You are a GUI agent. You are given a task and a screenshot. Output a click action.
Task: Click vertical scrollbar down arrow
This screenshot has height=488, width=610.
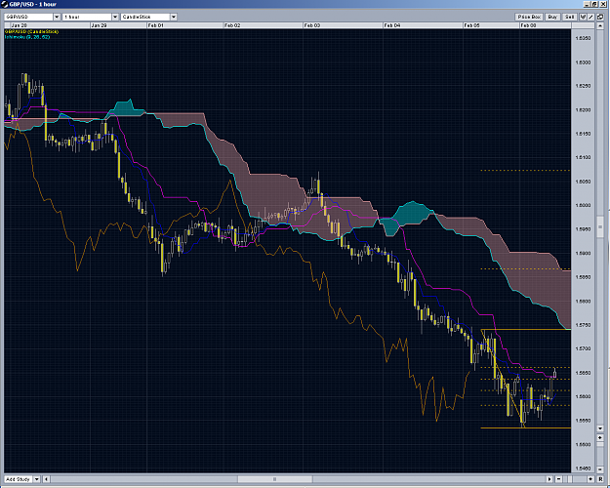pos(600,428)
